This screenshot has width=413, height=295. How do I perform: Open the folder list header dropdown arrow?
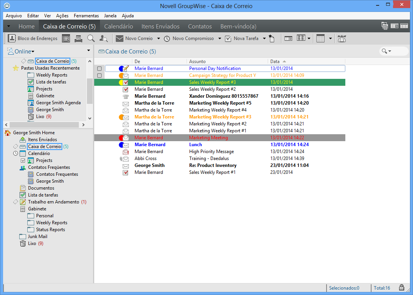coord(88,50)
